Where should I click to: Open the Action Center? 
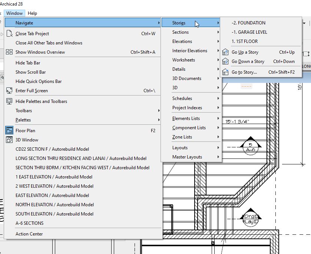tap(83, 234)
